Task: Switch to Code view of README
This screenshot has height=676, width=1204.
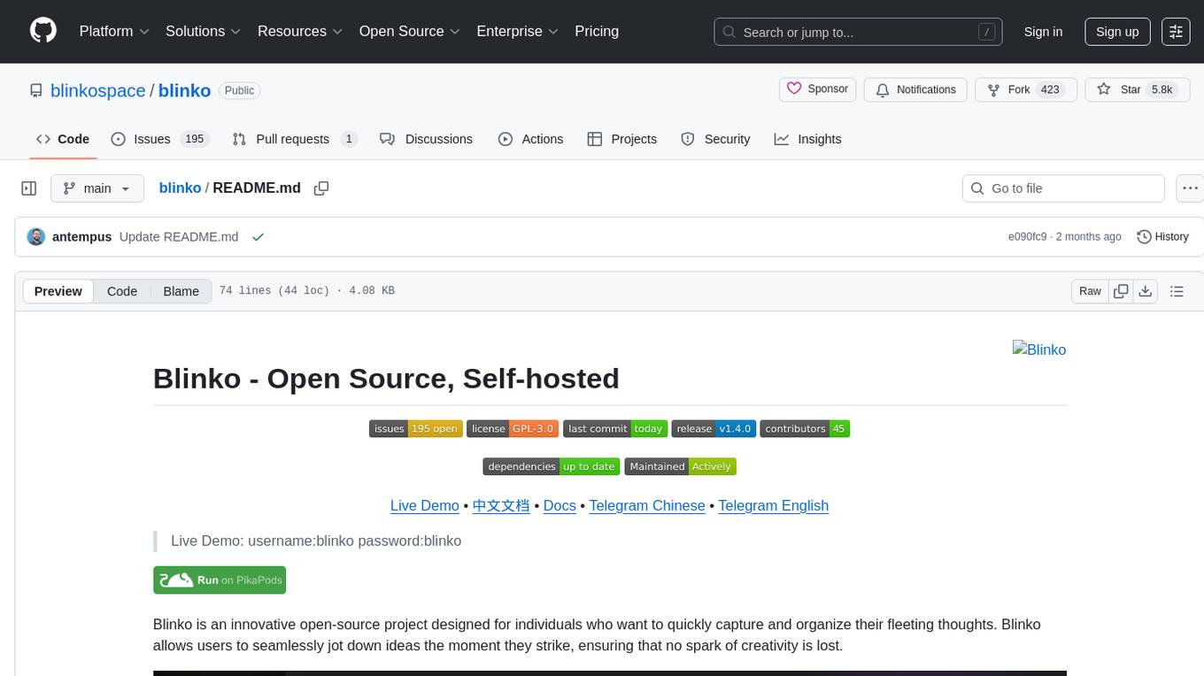Action: tap(122, 291)
